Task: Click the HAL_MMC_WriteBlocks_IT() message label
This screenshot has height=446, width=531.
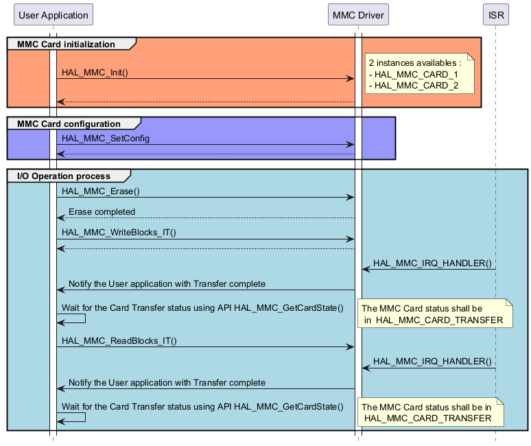Action: 119,232
